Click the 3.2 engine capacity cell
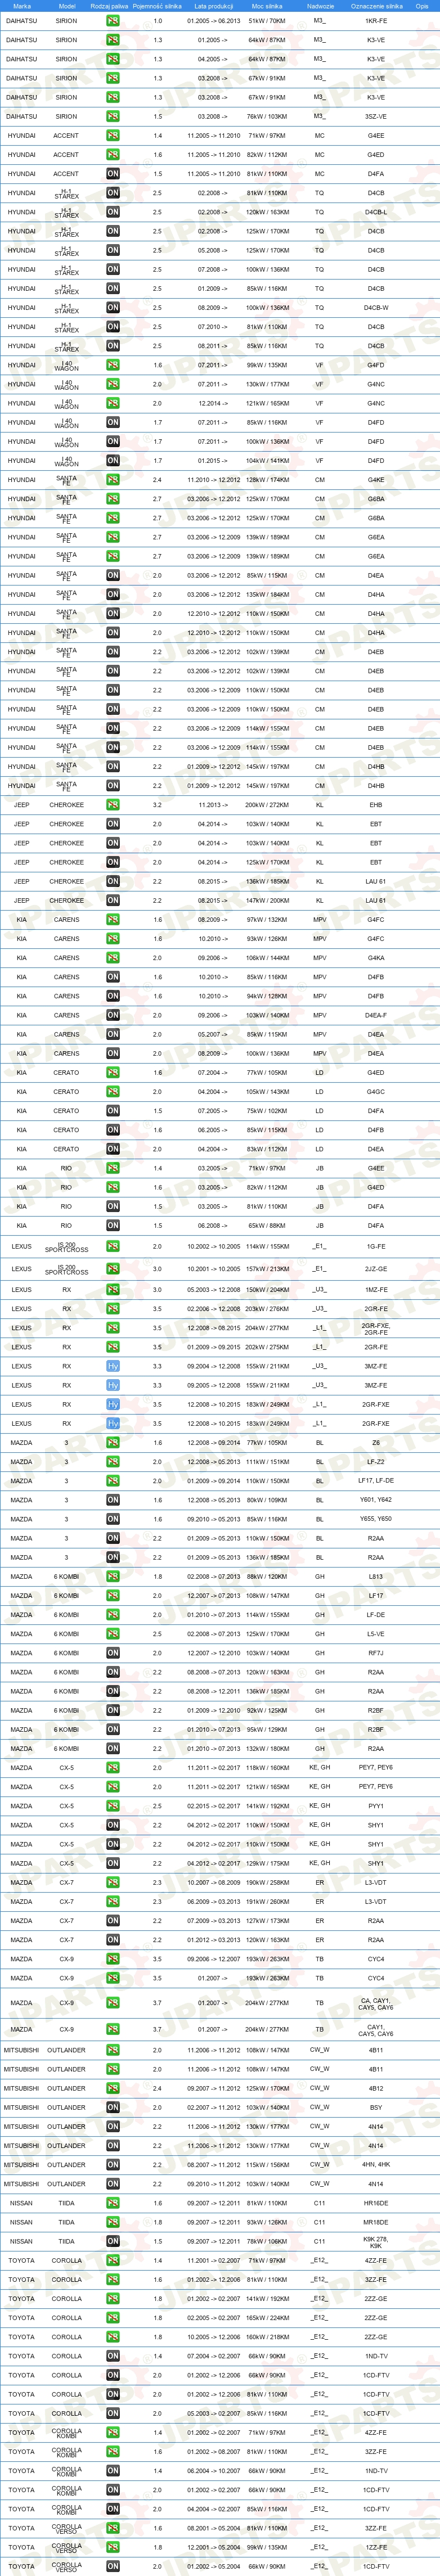Image resolution: width=440 pixels, height=2576 pixels. coord(158,805)
